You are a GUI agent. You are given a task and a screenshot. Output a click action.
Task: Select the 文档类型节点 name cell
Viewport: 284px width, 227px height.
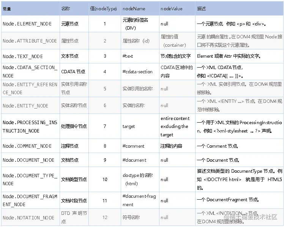click(x=74, y=180)
